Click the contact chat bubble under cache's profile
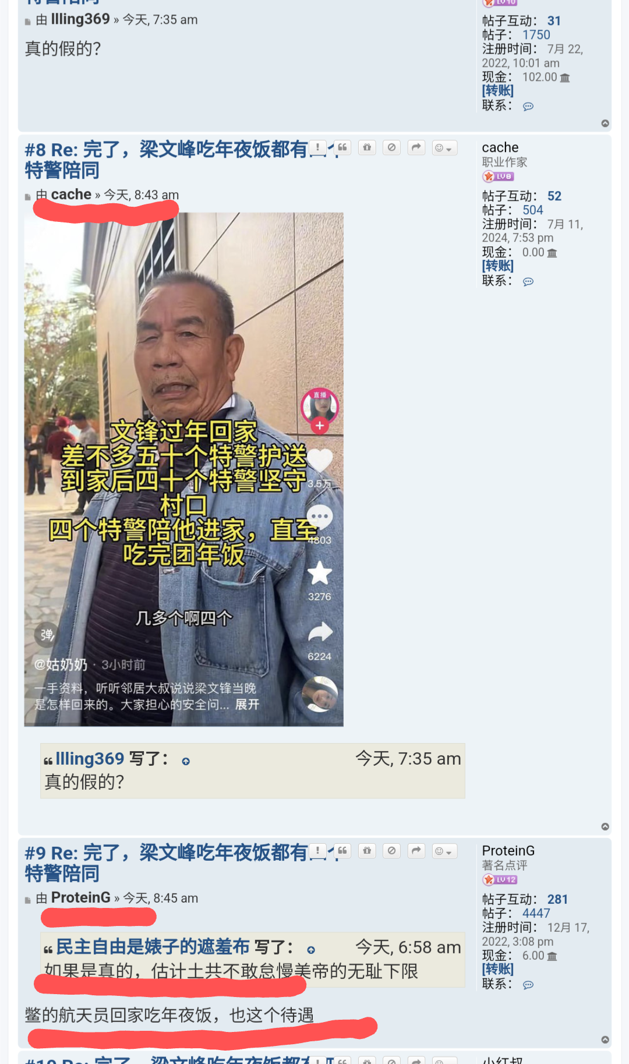629x1064 pixels. [x=528, y=282]
